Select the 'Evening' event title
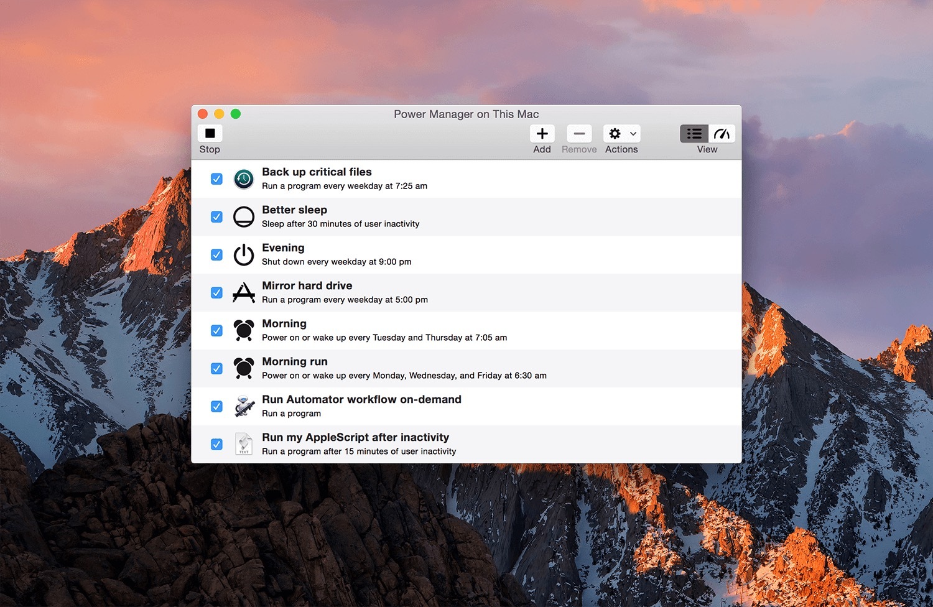This screenshot has width=933, height=607. coord(283,248)
